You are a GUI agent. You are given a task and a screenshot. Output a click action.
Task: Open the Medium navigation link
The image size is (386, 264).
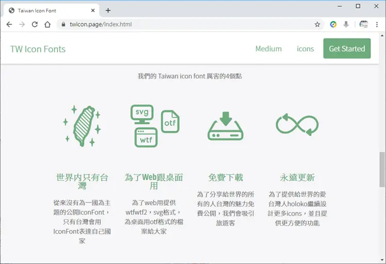(x=268, y=49)
